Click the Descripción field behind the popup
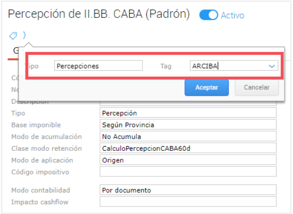293x214 pixels. point(188,102)
